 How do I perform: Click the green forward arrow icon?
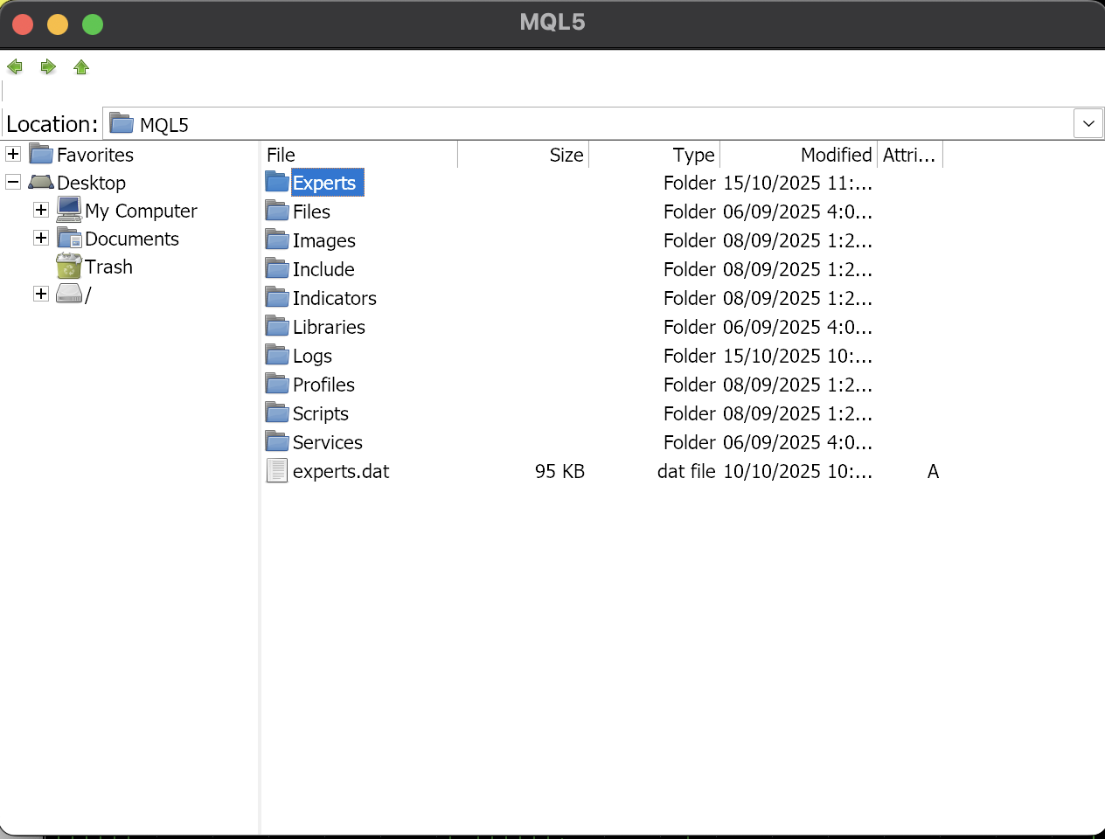[48, 67]
